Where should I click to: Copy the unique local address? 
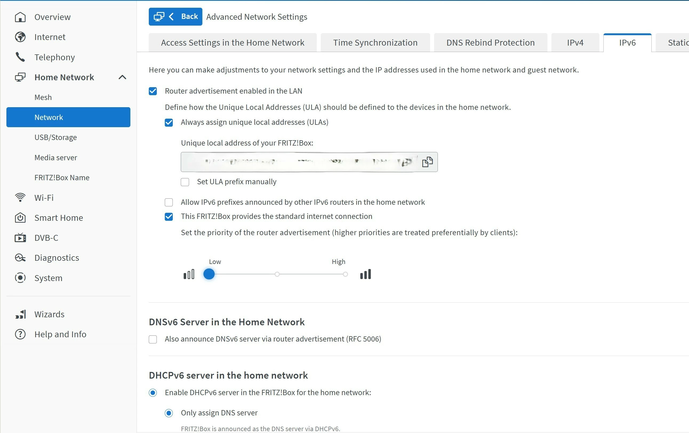pyautogui.click(x=427, y=162)
